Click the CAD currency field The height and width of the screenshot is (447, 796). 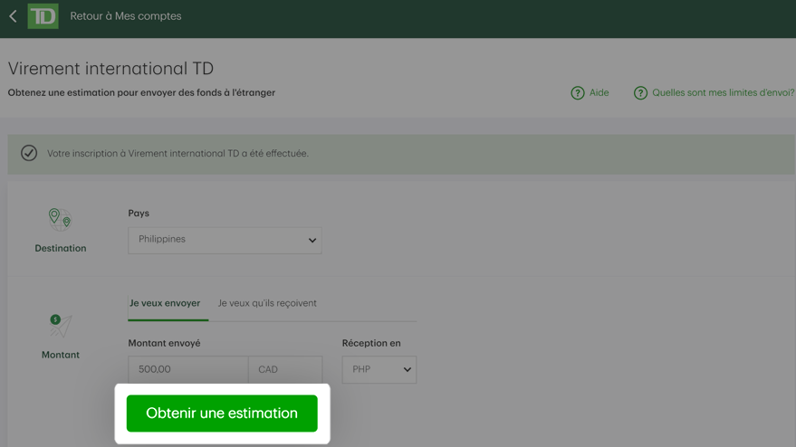285,369
